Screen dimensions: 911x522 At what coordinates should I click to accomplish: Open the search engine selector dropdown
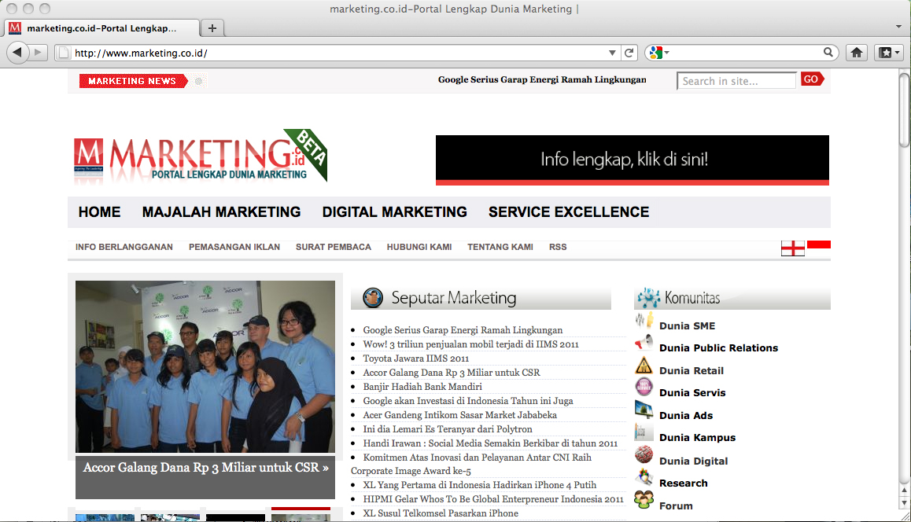click(667, 53)
